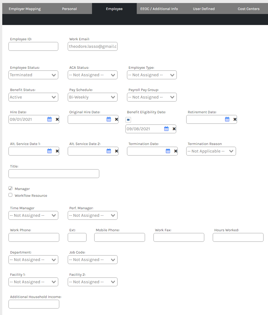Clear the Benefit Eligibility Date value
The image size is (268, 315).
174,129
